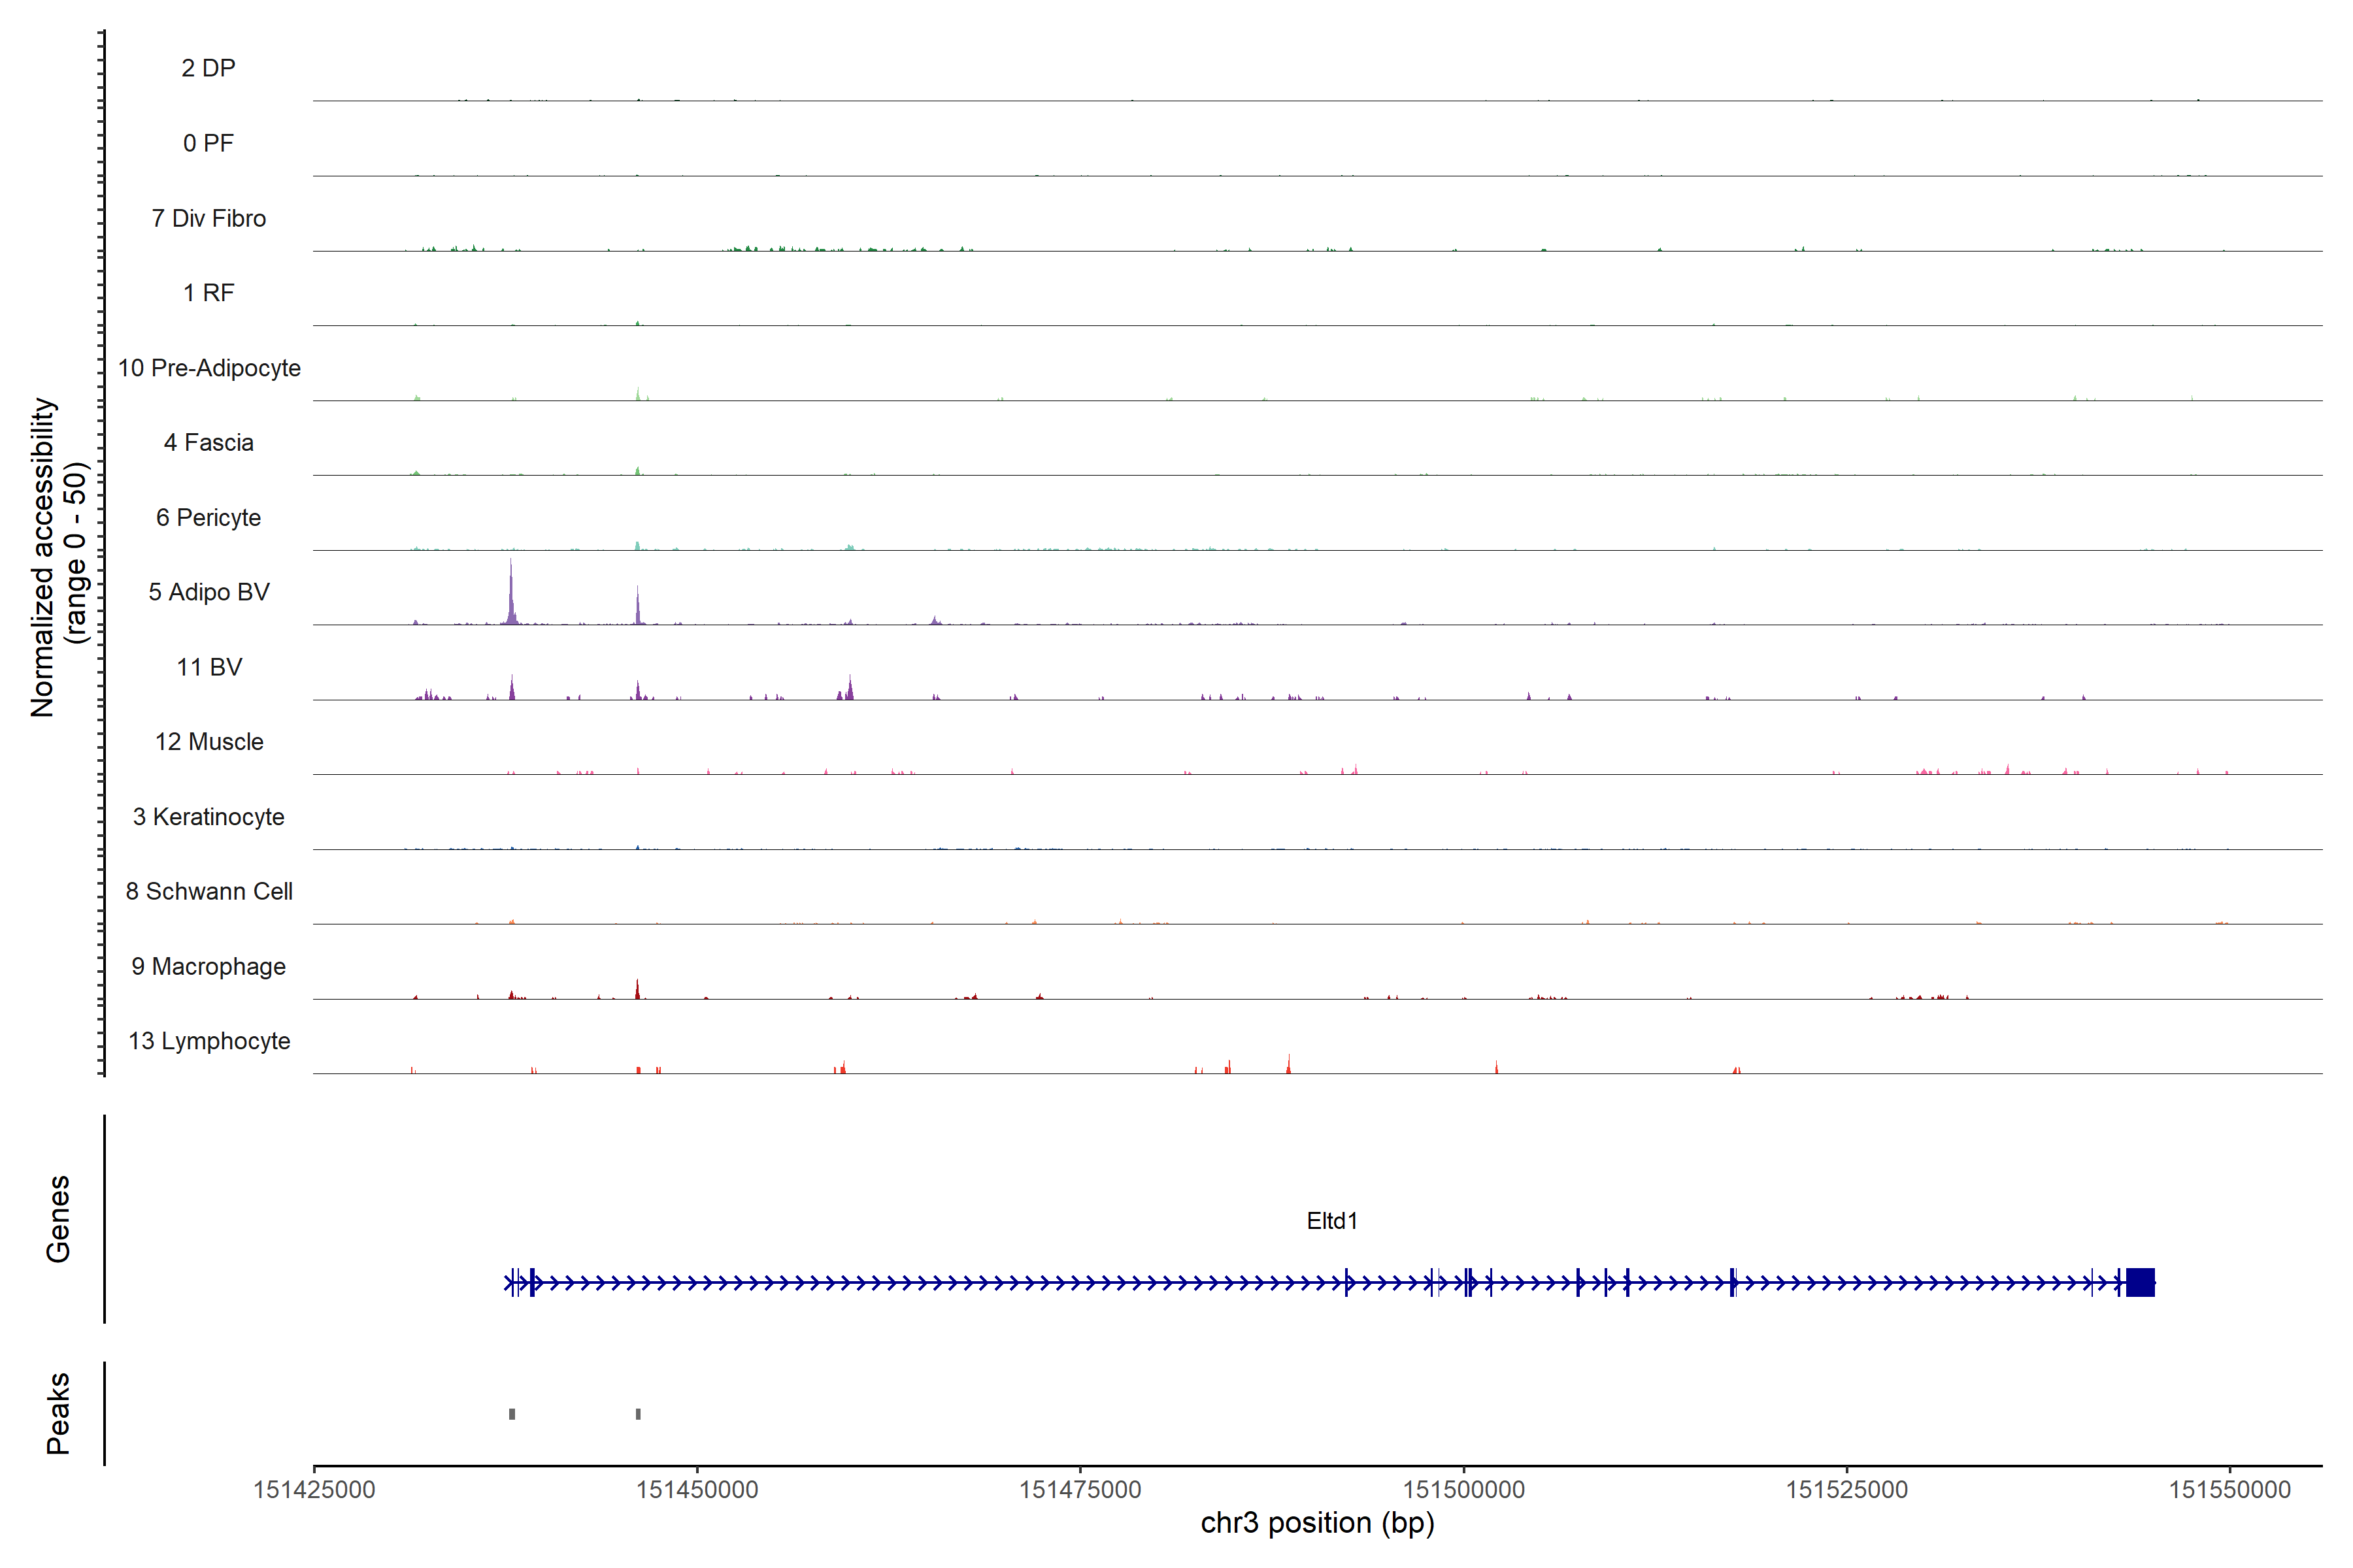Click the 10 Pre-Adipocyte track label
Screen dimensions: 2353x1568
tap(209, 368)
